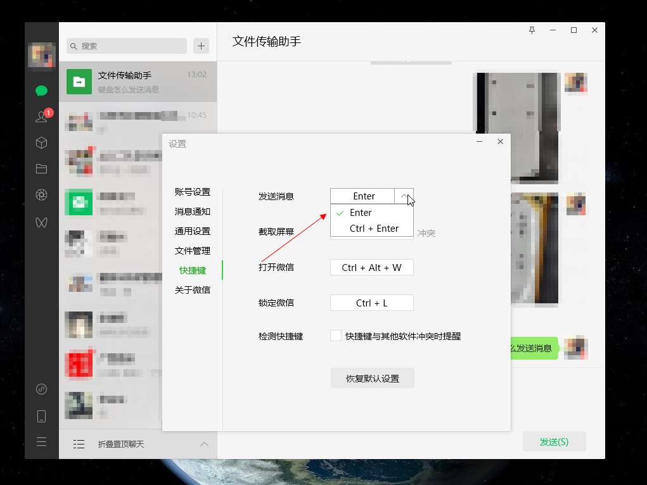
Task: Click the 搜索 search field
Action: [127, 46]
